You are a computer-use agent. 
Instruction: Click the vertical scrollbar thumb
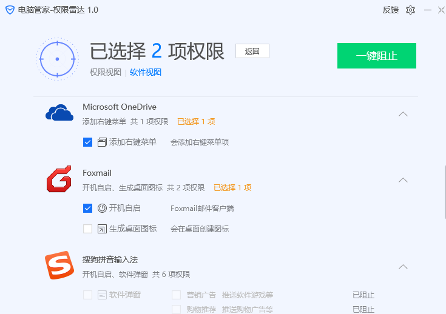(445, 192)
